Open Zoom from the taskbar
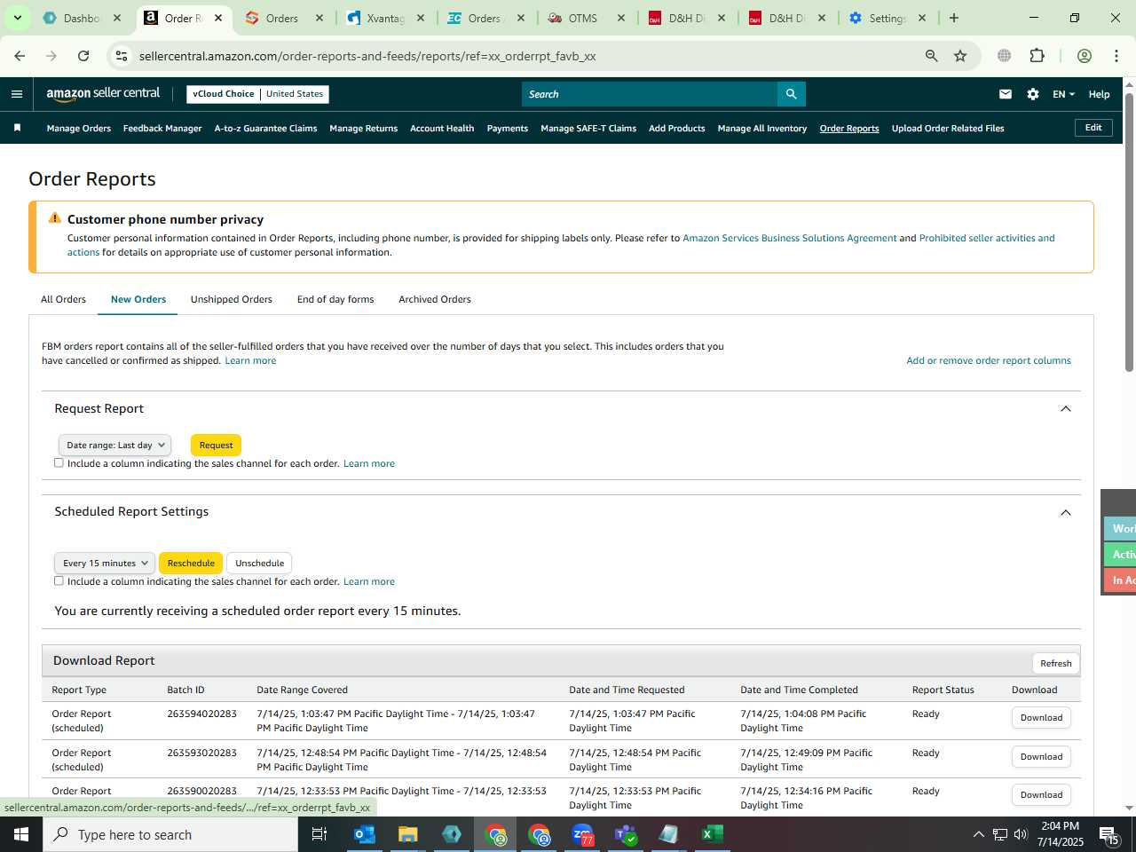Image resolution: width=1136 pixels, height=852 pixels. click(582, 834)
